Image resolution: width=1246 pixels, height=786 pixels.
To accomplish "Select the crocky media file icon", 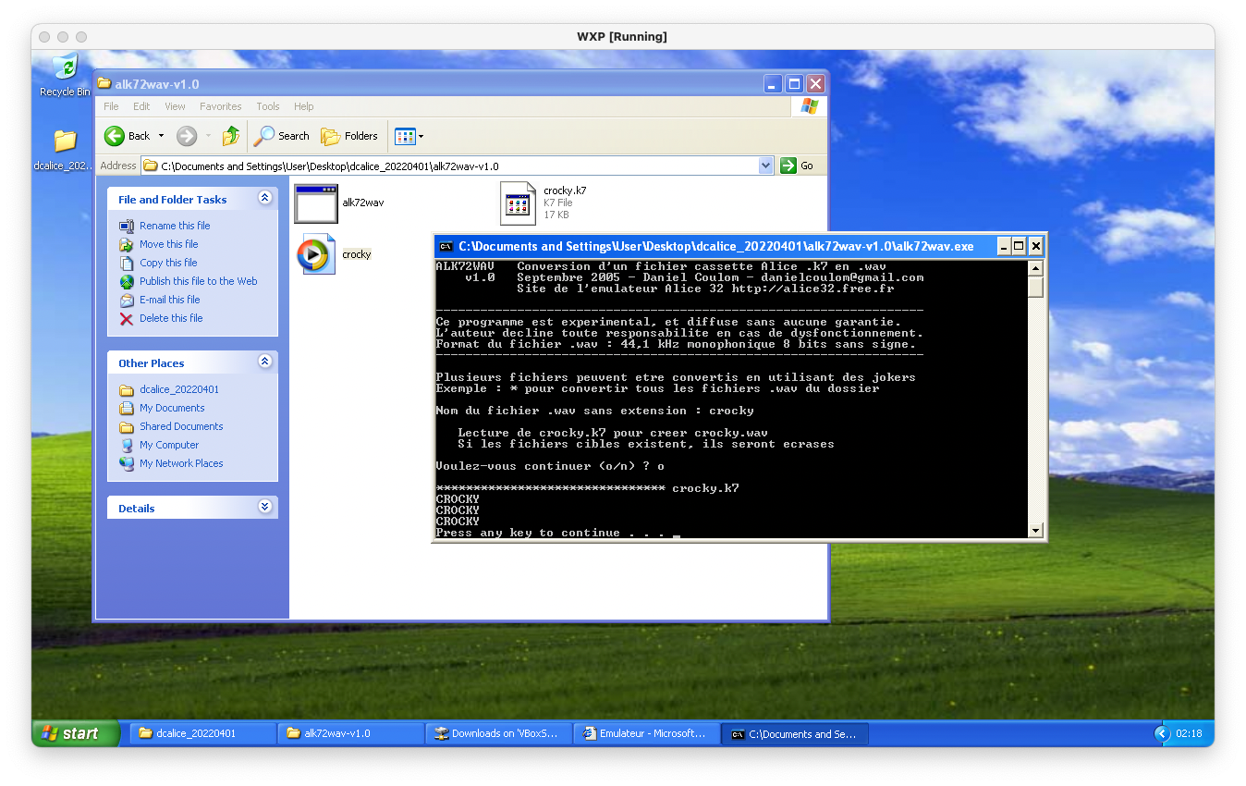I will pos(316,255).
